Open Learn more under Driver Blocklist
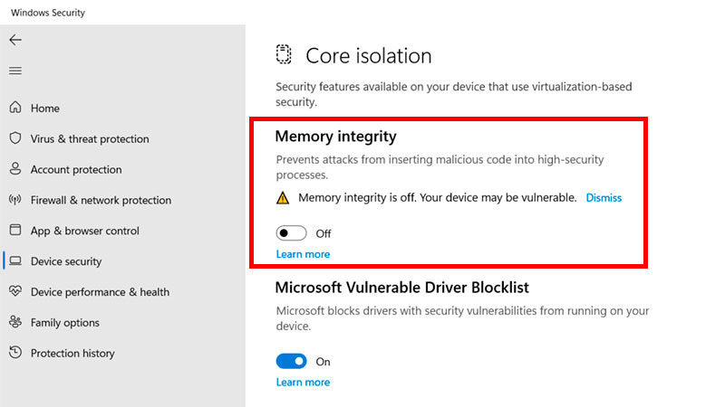725x407 pixels. 303,382
